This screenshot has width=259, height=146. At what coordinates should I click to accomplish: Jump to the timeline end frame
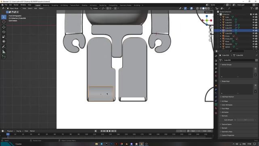[115, 131]
